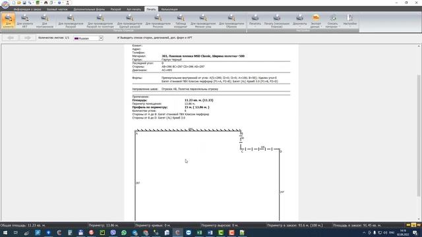422x237 pixels.
Task: Choose the "Для клиента АКТ" print option
Action: point(25,20)
